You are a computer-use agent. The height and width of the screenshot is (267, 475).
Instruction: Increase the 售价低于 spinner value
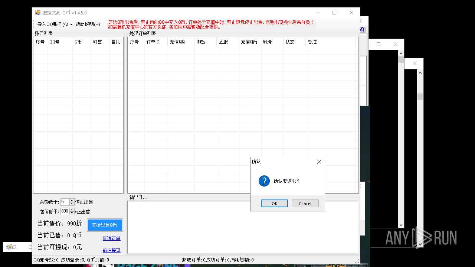(x=72, y=210)
